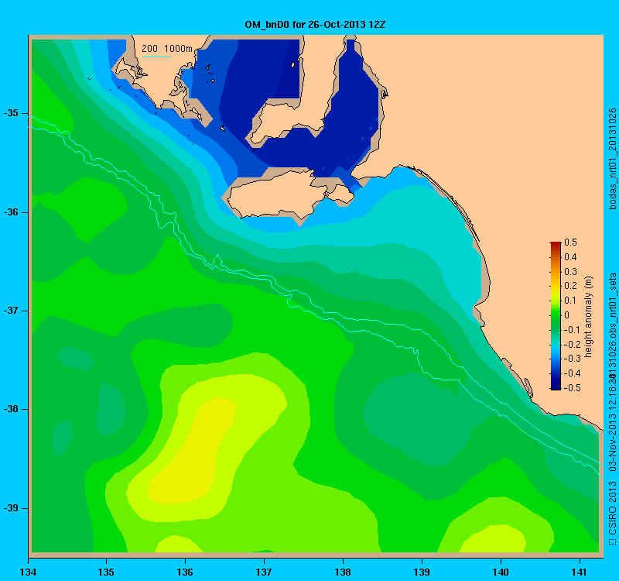Click the '-0.4' color bar label
Viewport: 619px width, 581px height.
point(572,373)
